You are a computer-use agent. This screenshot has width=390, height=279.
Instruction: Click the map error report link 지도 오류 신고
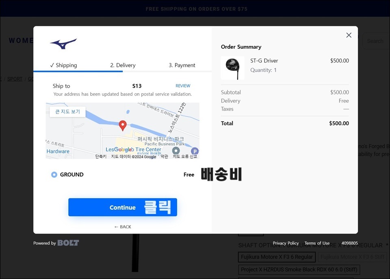185,157
